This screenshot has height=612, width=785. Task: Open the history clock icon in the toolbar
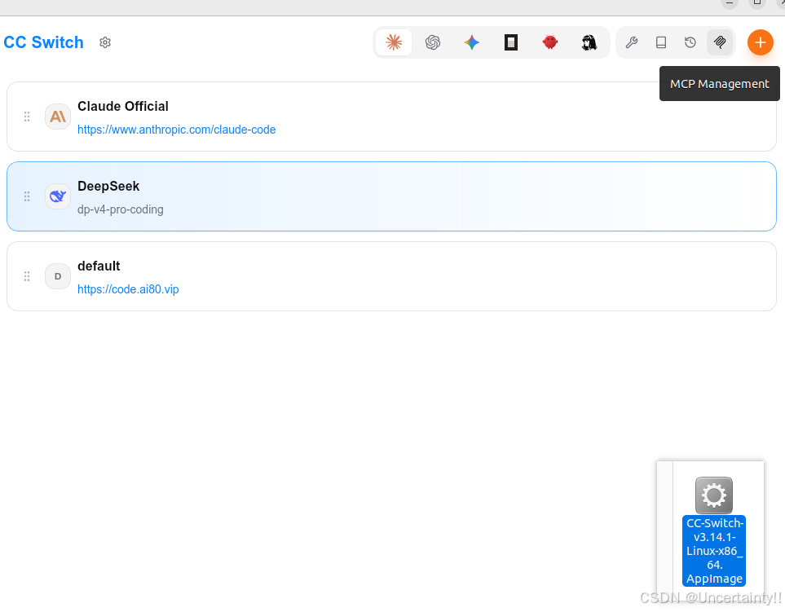tap(690, 42)
